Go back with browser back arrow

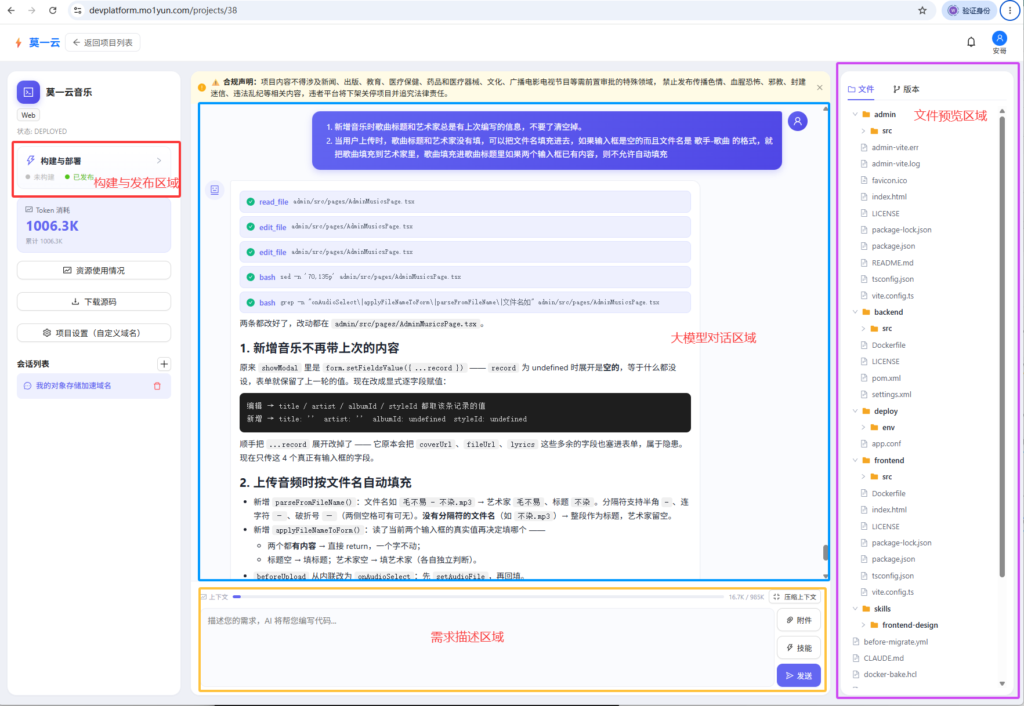(11, 10)
